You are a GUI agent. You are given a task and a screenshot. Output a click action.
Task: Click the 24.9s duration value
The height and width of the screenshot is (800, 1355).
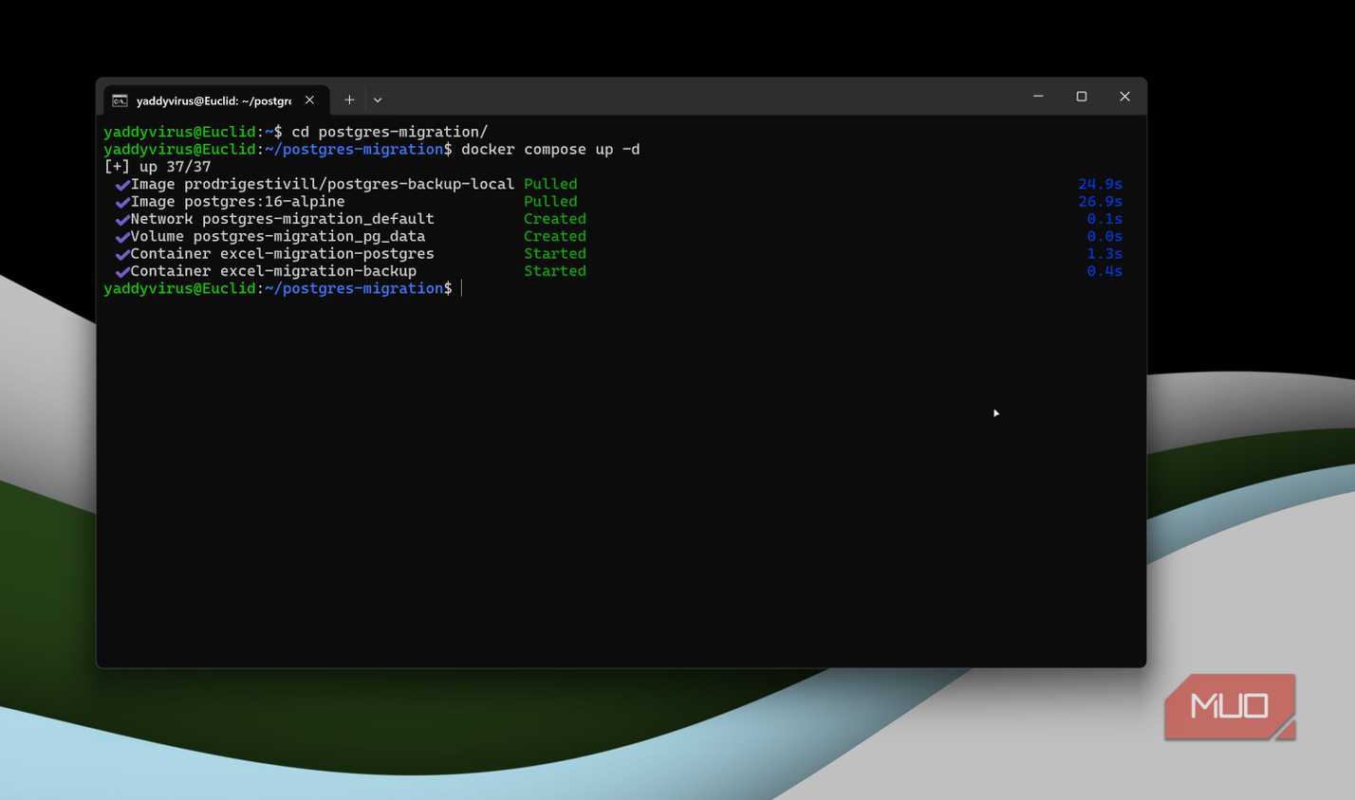1101,184
